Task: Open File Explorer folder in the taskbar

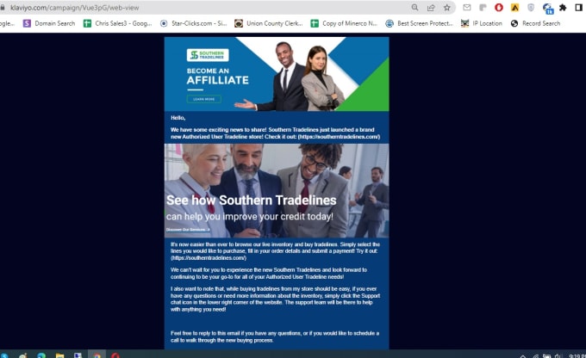Action: click(x=59, y=355)
